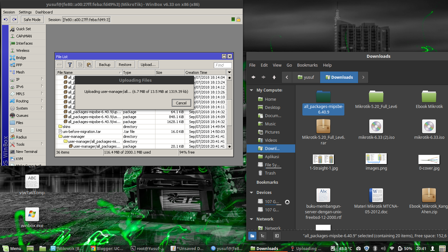Screen dimensions: 448x252
Task: Open the Session menu in WinBox
Action: click(9, 12)
